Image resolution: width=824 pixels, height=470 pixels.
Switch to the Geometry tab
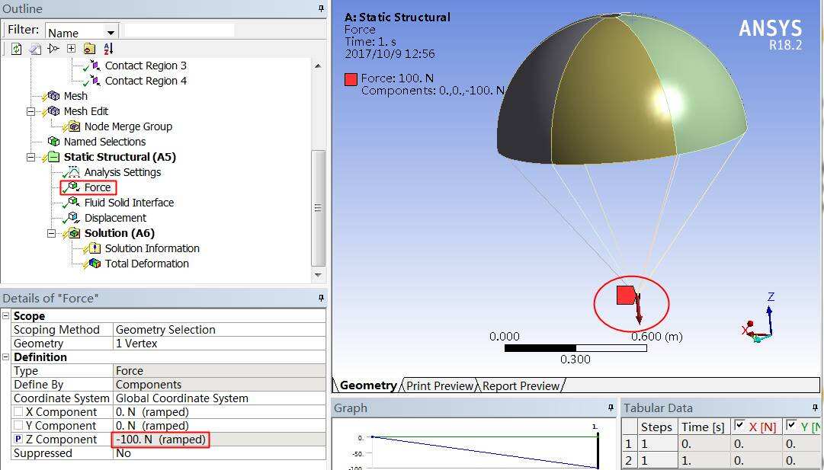point(368,385)
